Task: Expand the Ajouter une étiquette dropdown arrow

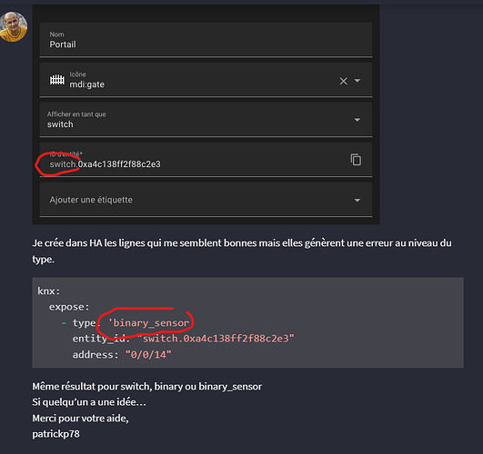Action: (x=357, y=201)
